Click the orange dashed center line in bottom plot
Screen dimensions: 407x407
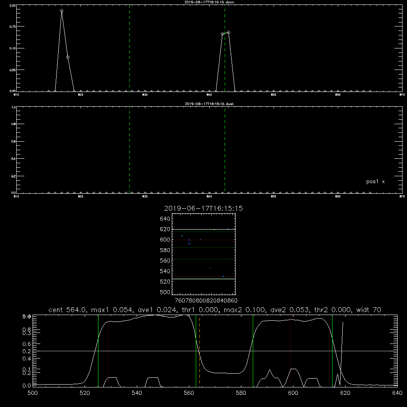(x=199, y=350)
